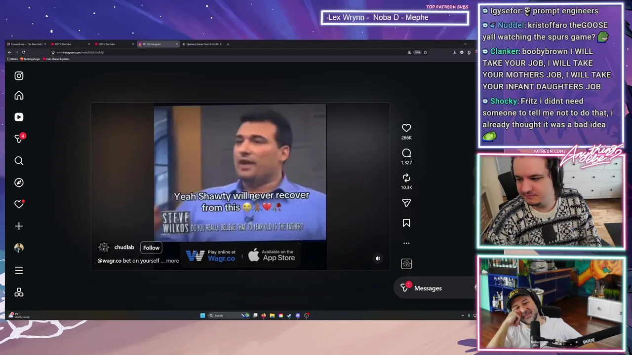Open Search in the Instagram sidebar
632x355 pixels.
[19, 161]
